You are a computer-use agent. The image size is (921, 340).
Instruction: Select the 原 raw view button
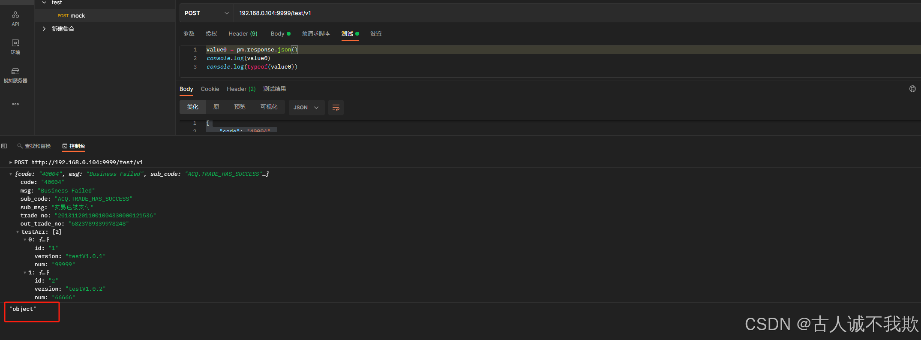pos(216,107)
